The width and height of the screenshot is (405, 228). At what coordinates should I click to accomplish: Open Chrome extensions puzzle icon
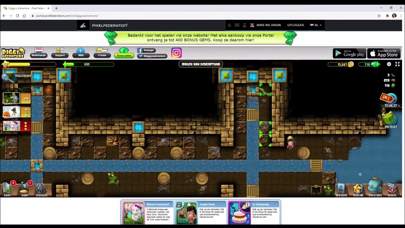387,16
